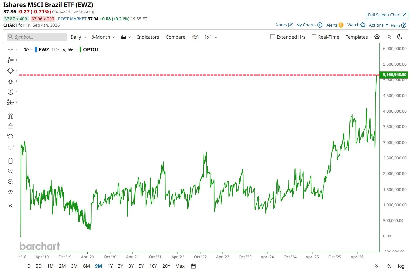Screen dimensions: 412x271
Task: Redo the chart action
Action: [x=10, y=147]
